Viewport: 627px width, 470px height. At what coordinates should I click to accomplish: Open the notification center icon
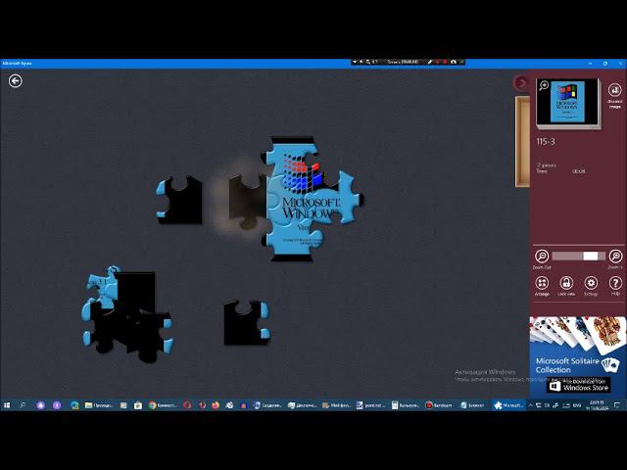point(617,405)
